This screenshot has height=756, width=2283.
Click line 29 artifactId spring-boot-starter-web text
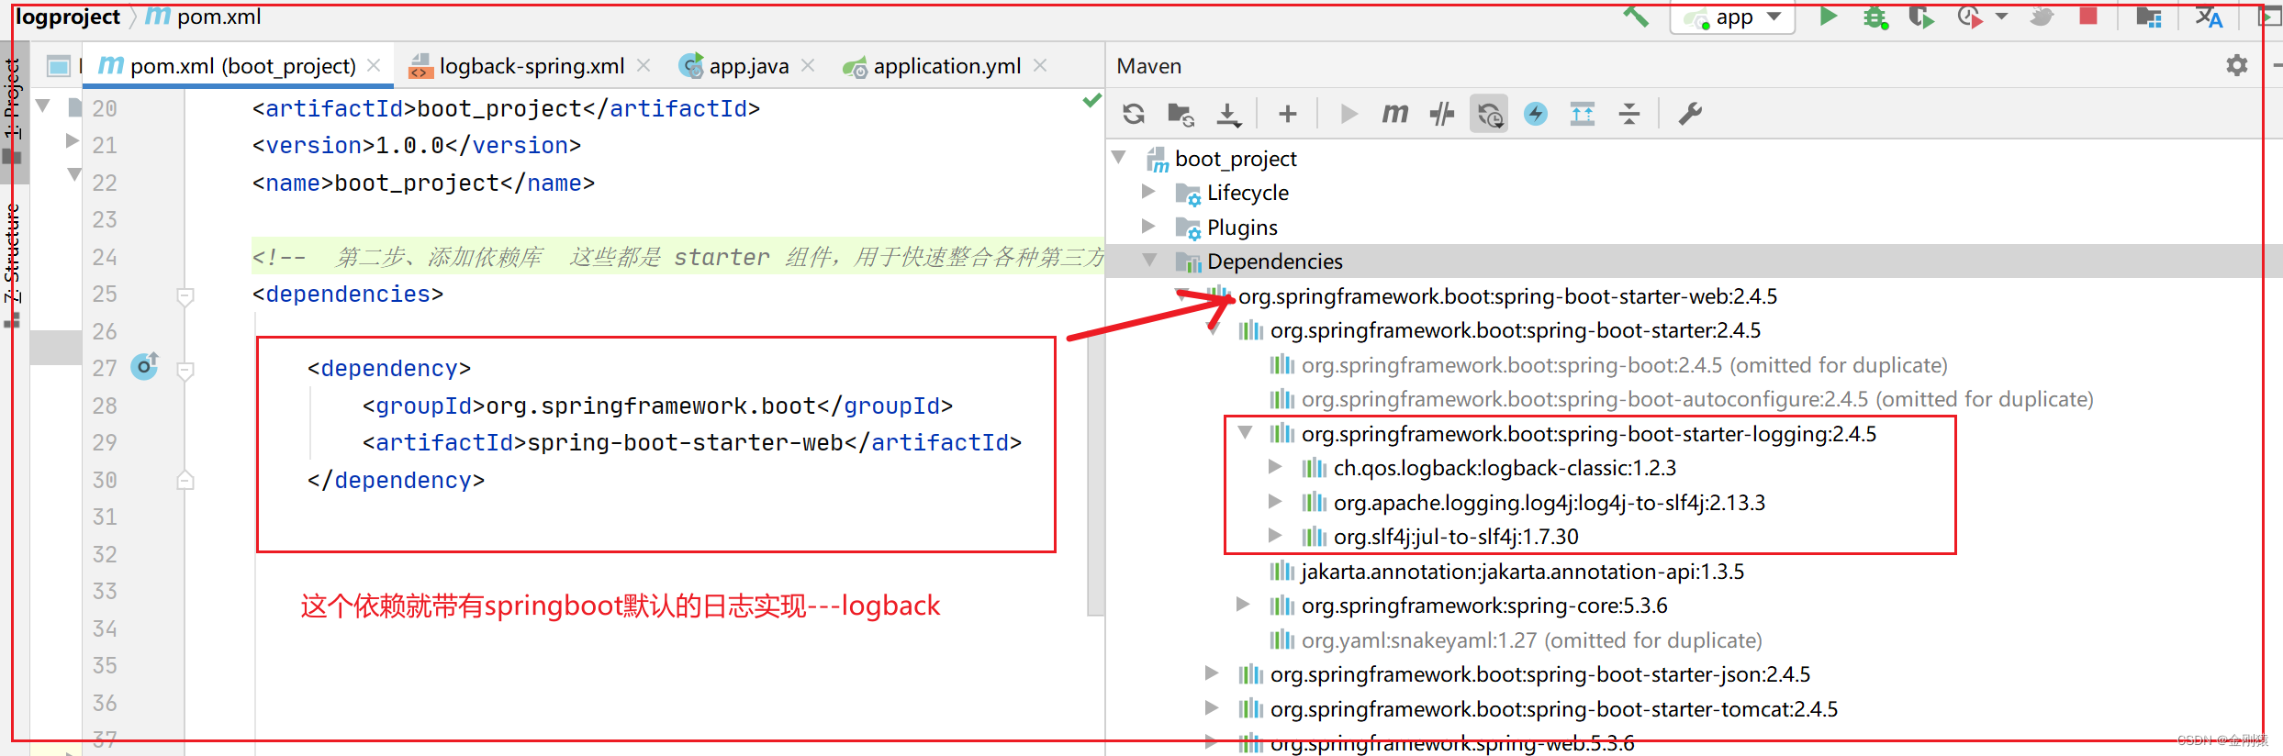[685, 442]
